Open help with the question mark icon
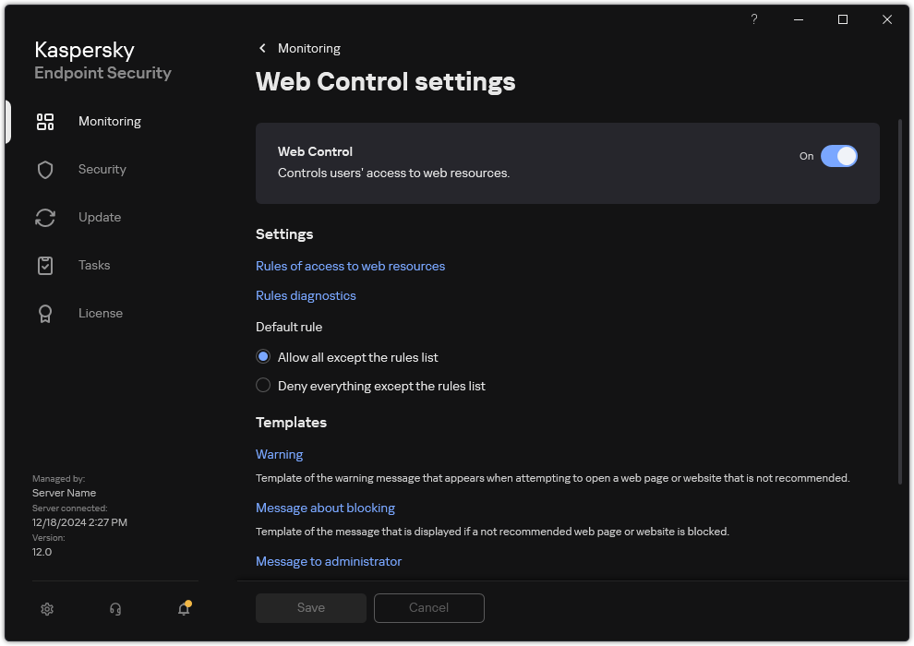 click(753, 19)
